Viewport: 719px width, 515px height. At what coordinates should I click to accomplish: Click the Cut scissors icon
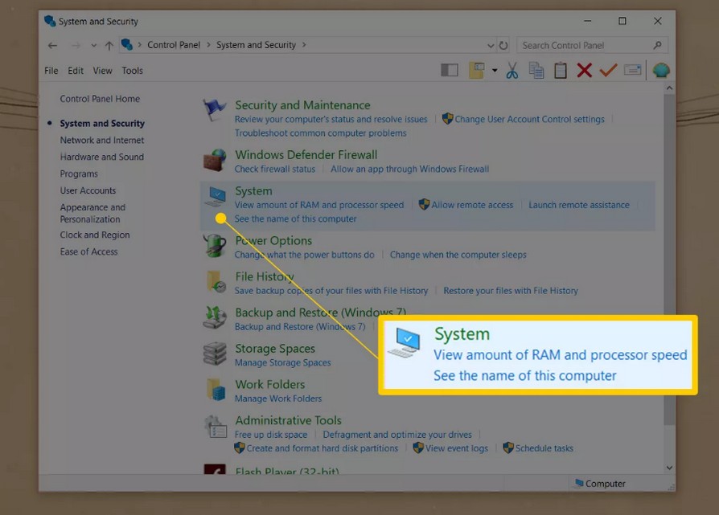[512, 70]
